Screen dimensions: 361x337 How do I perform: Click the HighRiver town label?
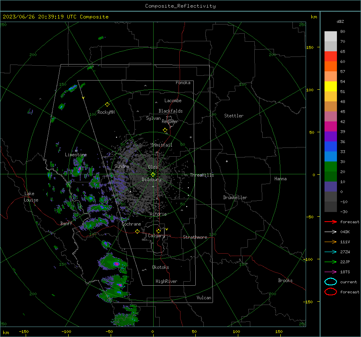(166, 281)
